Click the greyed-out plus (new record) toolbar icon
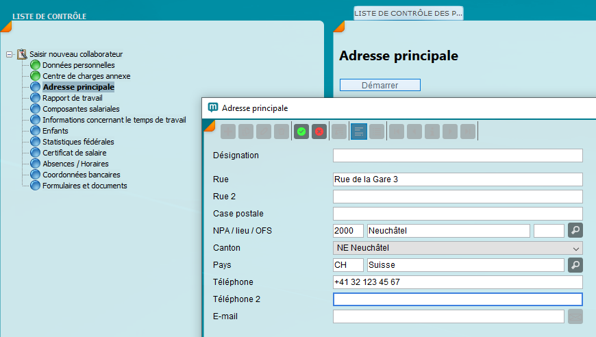Screen dimensions: 596x337 [x=228, y=132]
